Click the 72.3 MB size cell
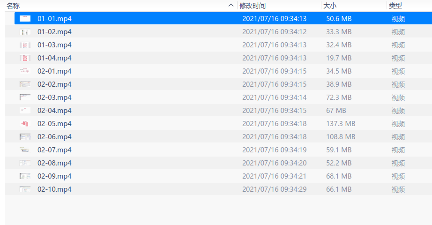 [339, 97]
